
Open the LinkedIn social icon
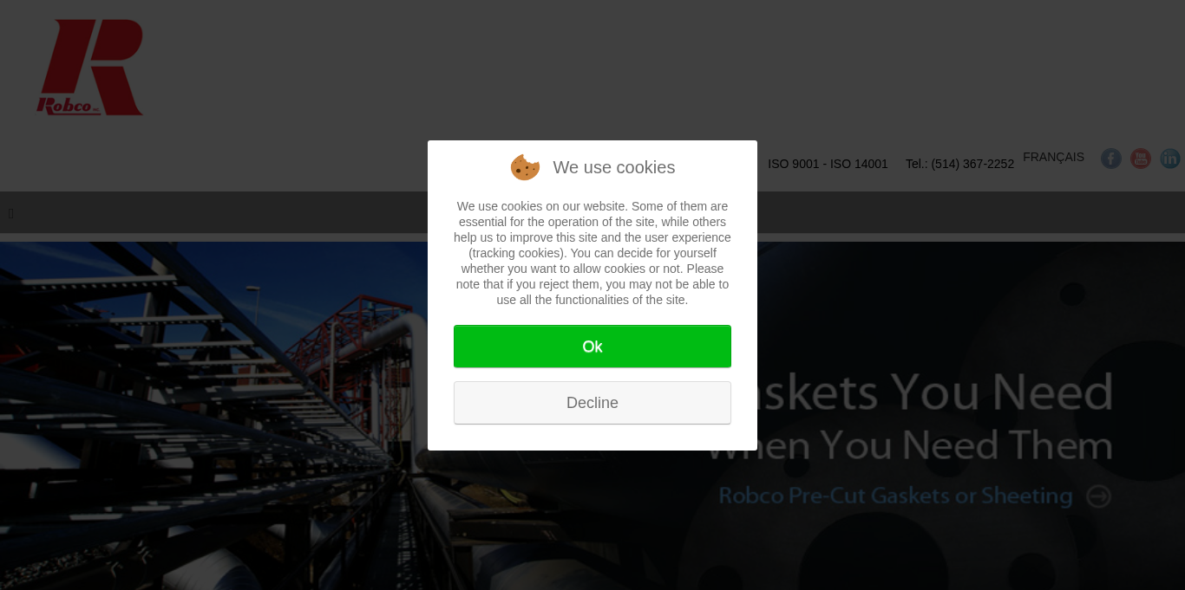[x=1170, y=159]
